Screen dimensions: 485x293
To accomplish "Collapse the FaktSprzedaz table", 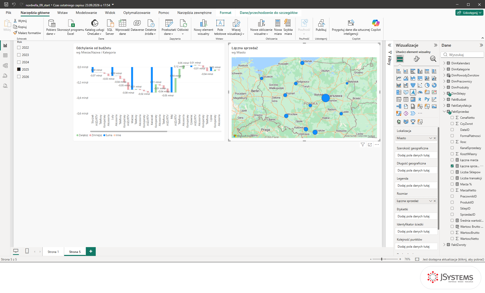I will tap(444, 112).
